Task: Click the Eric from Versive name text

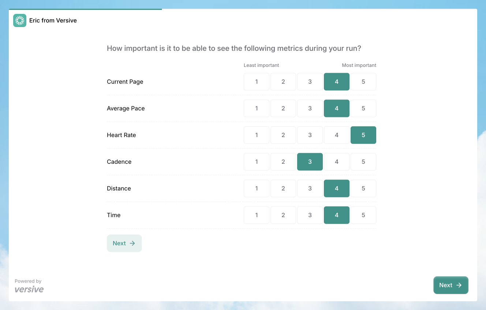Action: tap(53, 20)
